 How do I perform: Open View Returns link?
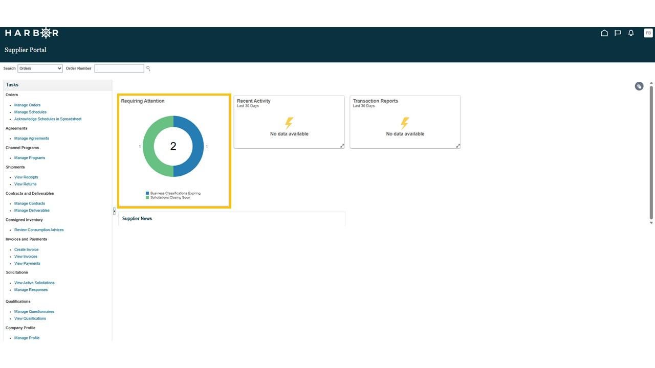[26, 184]
